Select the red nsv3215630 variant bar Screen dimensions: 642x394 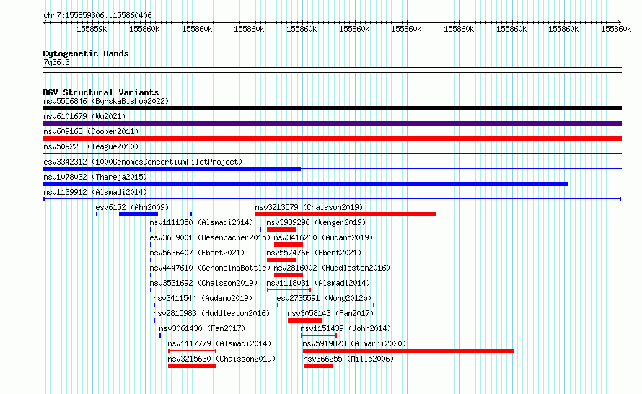[192, 366]
